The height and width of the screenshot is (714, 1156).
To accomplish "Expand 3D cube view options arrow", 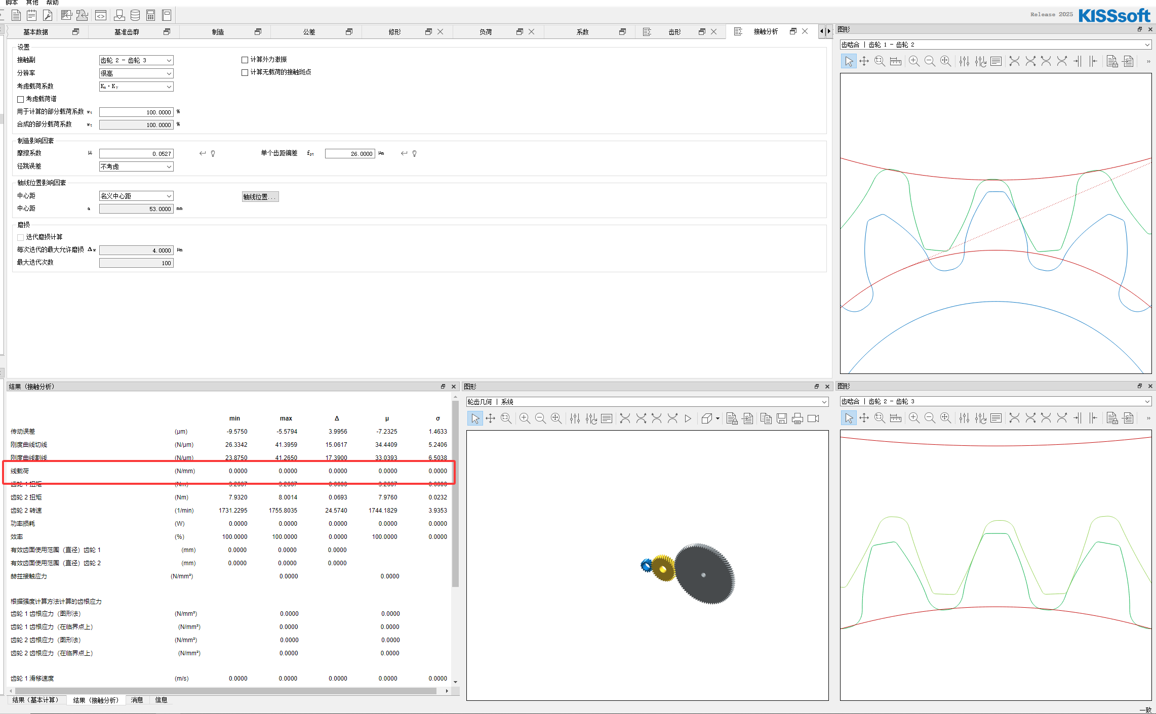I will (x=717, y=418).
